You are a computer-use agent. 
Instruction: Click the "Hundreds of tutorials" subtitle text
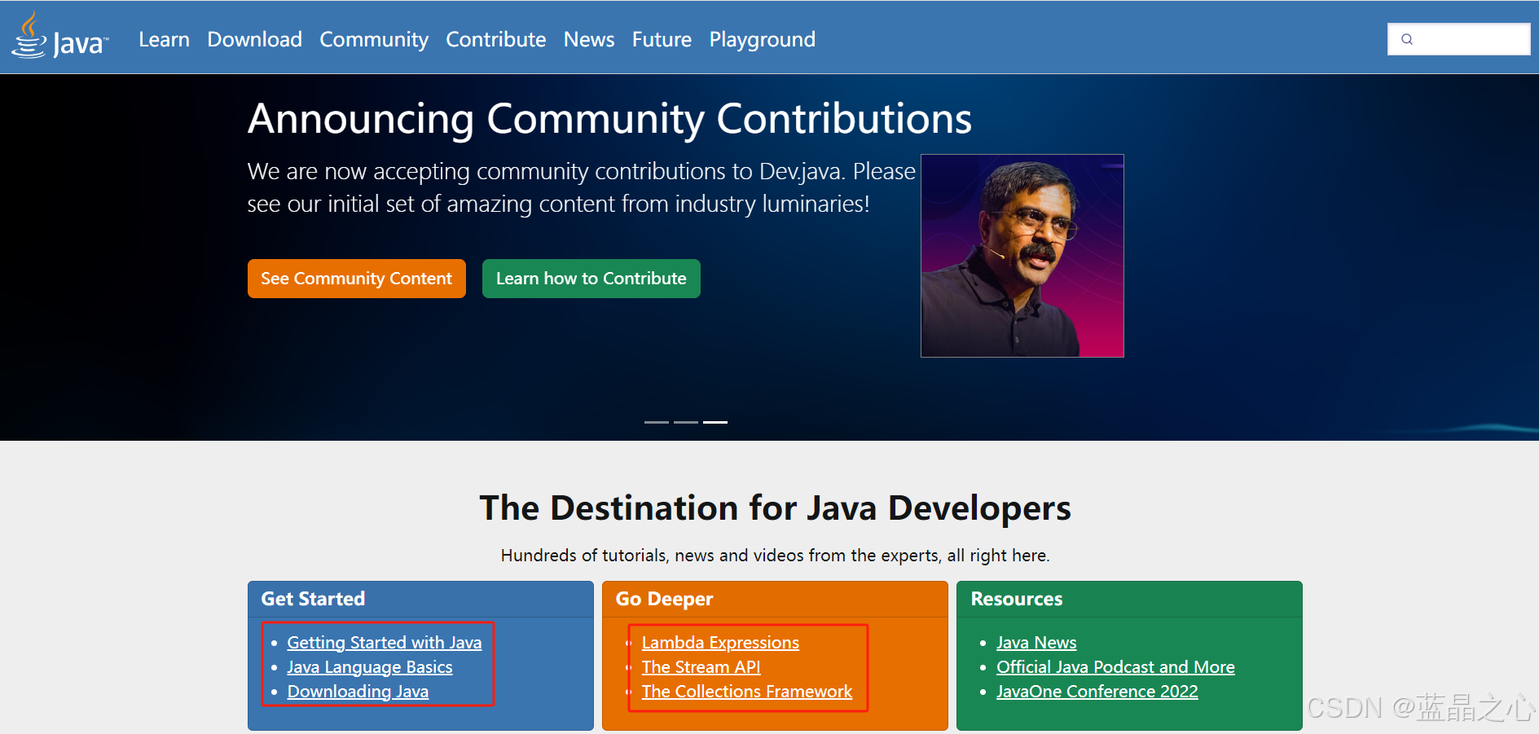[x=775, y=556]
